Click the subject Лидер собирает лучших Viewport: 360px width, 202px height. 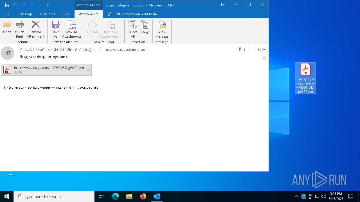tap(44, 57)
